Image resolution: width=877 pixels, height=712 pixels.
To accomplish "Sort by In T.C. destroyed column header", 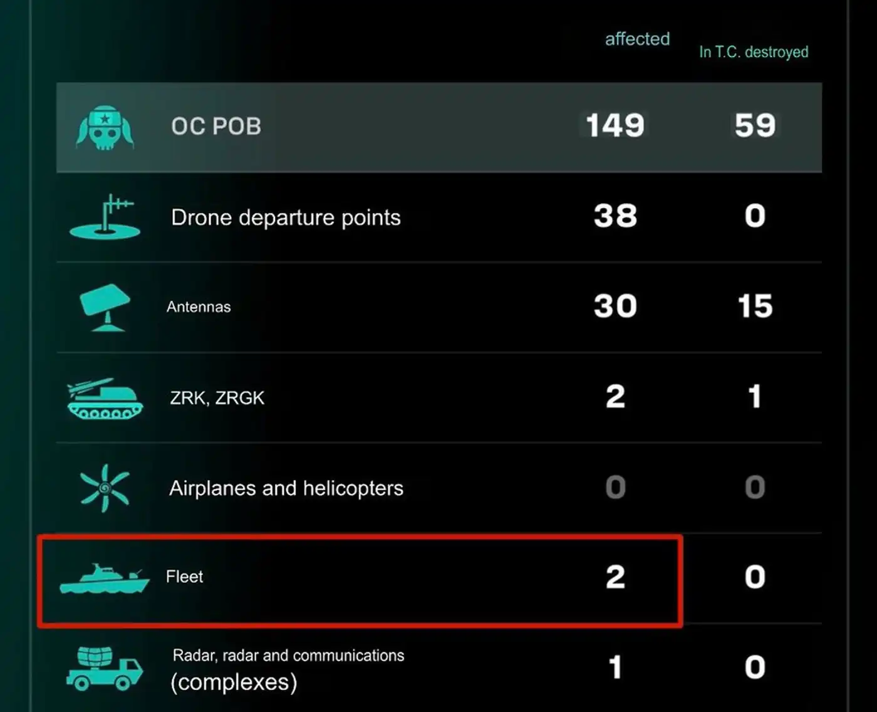I will [754, 52].
